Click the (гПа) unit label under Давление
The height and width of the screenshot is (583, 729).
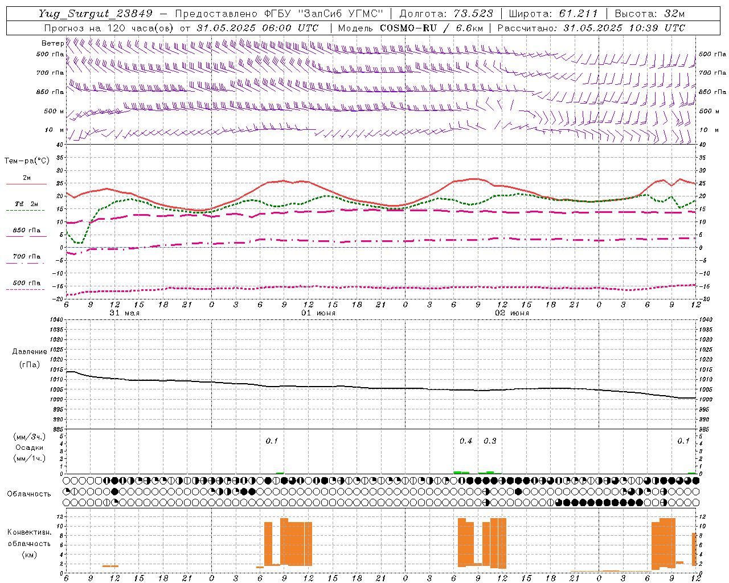click(x=30, y=365)
